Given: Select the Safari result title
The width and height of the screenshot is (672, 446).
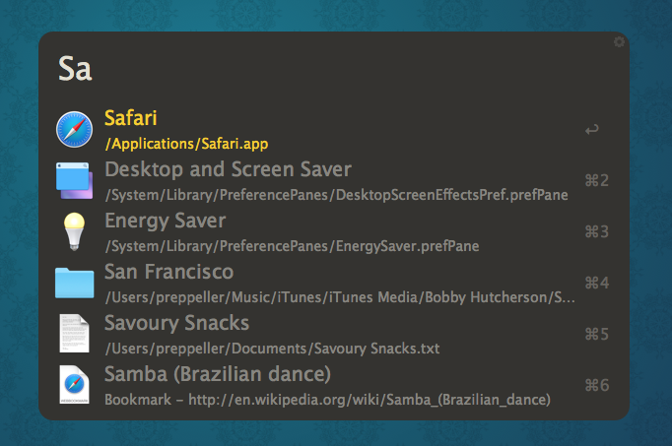Looking at the screenshot, I should coord(131,118).
